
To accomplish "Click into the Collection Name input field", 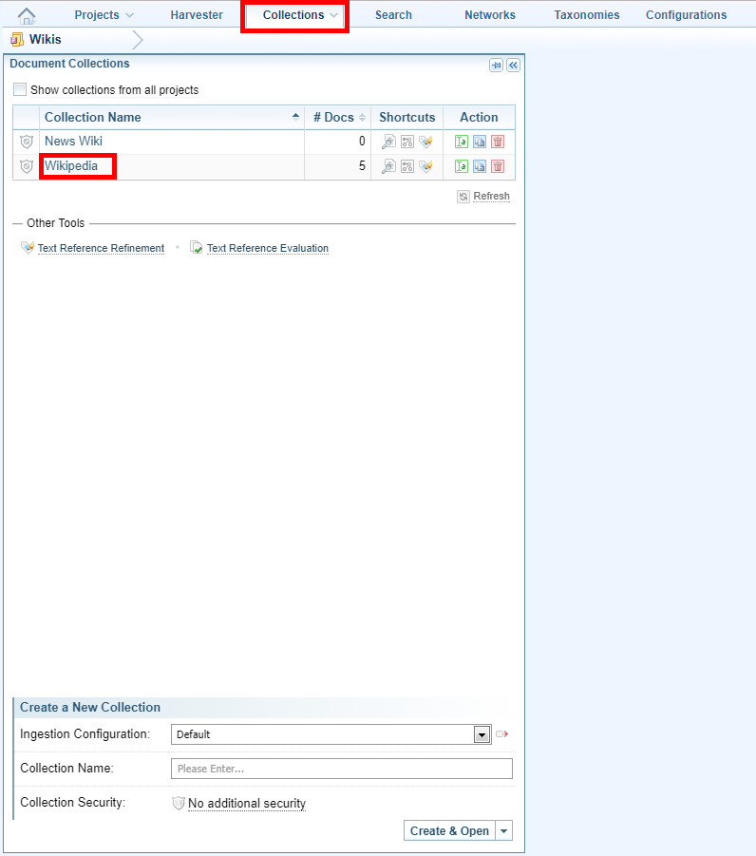I will pyautogui.click(x=341, y=769).
